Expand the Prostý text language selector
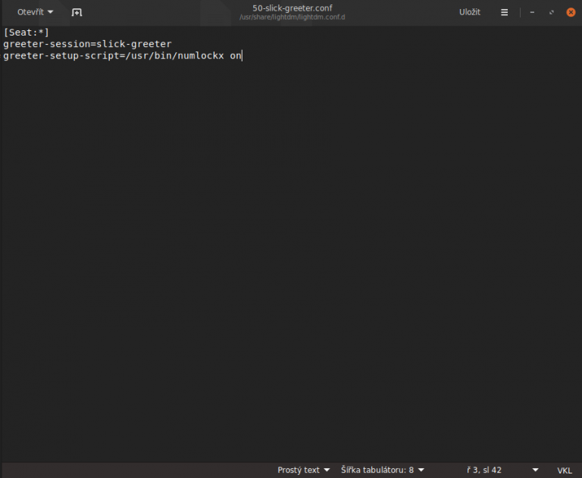Image resolution: width=582 pixels, height=478 pixels. 303,470
